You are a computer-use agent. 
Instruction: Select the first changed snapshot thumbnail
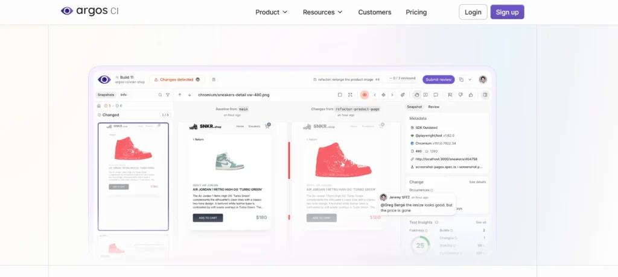pos(133,176)
